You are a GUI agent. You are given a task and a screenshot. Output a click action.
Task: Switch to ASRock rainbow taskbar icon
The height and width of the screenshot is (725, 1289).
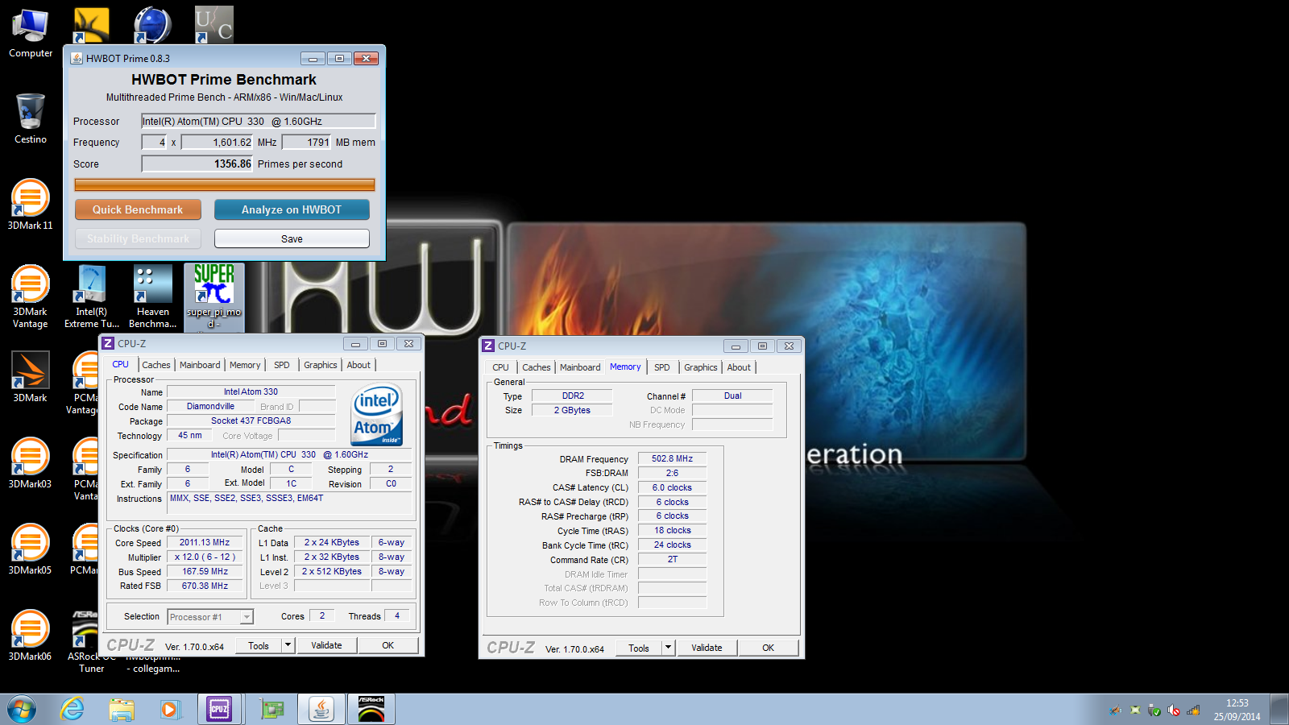click(371, 710)
